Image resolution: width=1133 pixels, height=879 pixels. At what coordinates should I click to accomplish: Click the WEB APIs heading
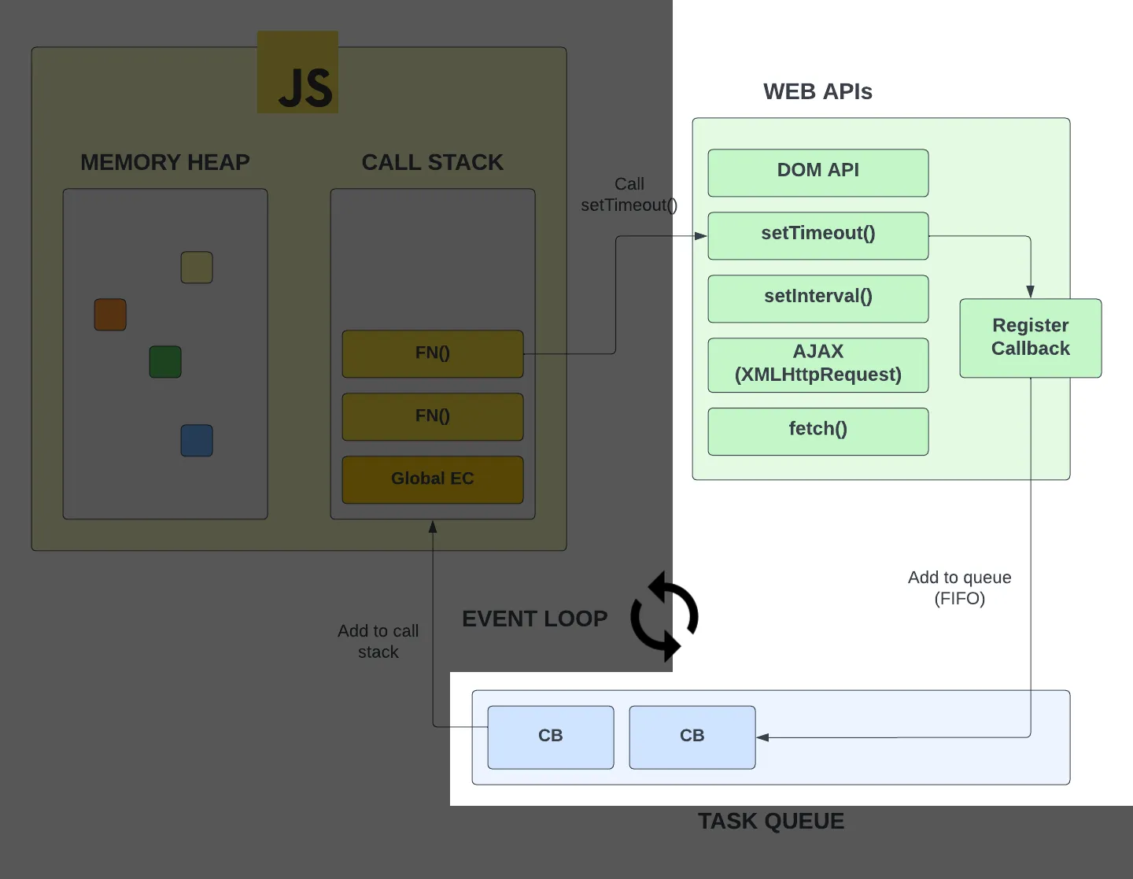pos(817,91)
